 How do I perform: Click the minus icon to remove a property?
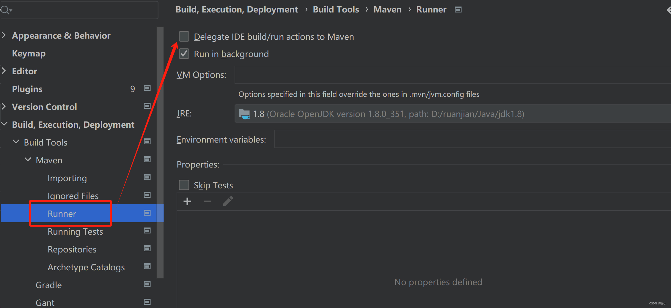click(208, 202)
